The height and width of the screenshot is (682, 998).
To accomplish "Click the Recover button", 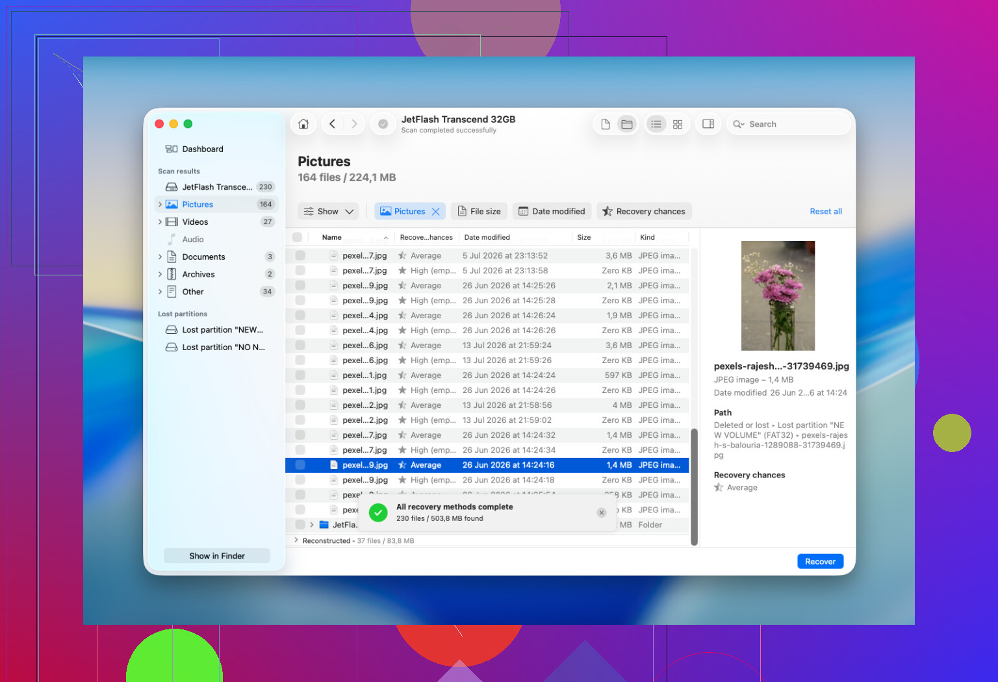I will point(820,562).
